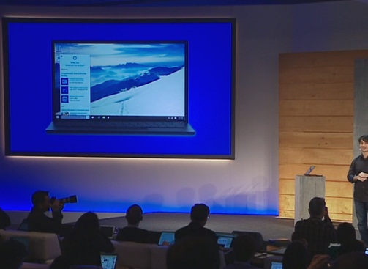Open the Windows Start button on taskbar
This screenshot has width=368, height=269.
click(x=57, y=117)
